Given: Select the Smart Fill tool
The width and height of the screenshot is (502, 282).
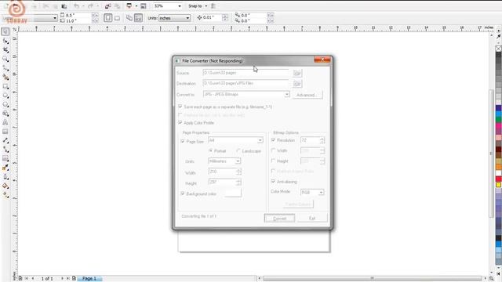Looking at the screenshot, I should pos(5,78).
